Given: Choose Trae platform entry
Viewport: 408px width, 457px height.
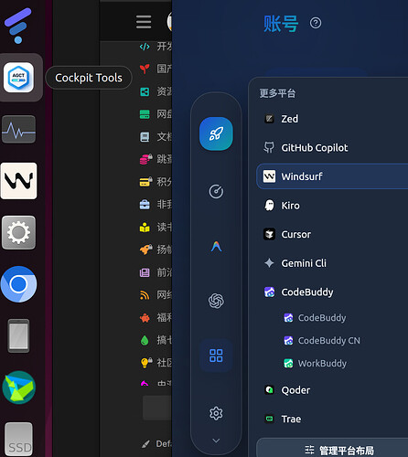Looking at the screenshot, I should (332, 419).
